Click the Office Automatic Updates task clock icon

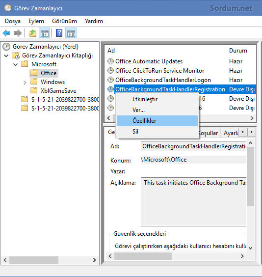pyautogui.click(x=110, y=61)
